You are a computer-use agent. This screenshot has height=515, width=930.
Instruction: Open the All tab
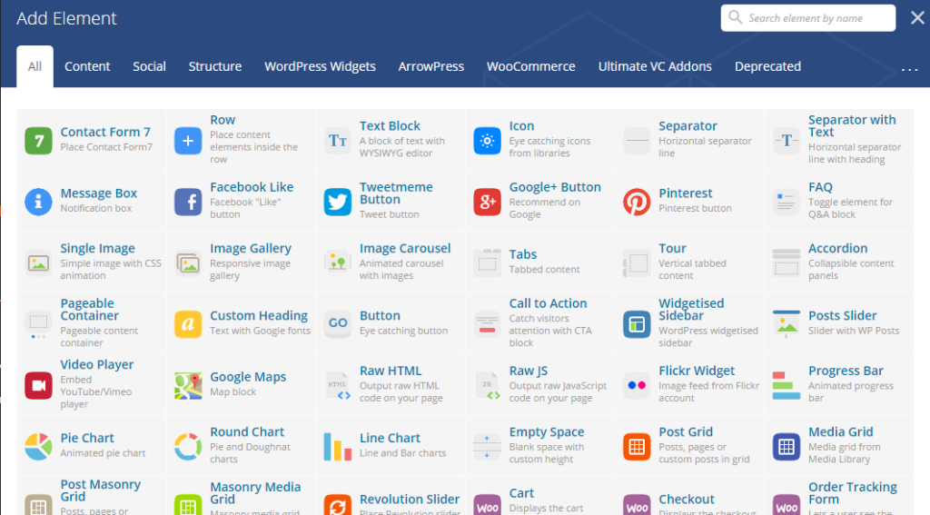35,66
